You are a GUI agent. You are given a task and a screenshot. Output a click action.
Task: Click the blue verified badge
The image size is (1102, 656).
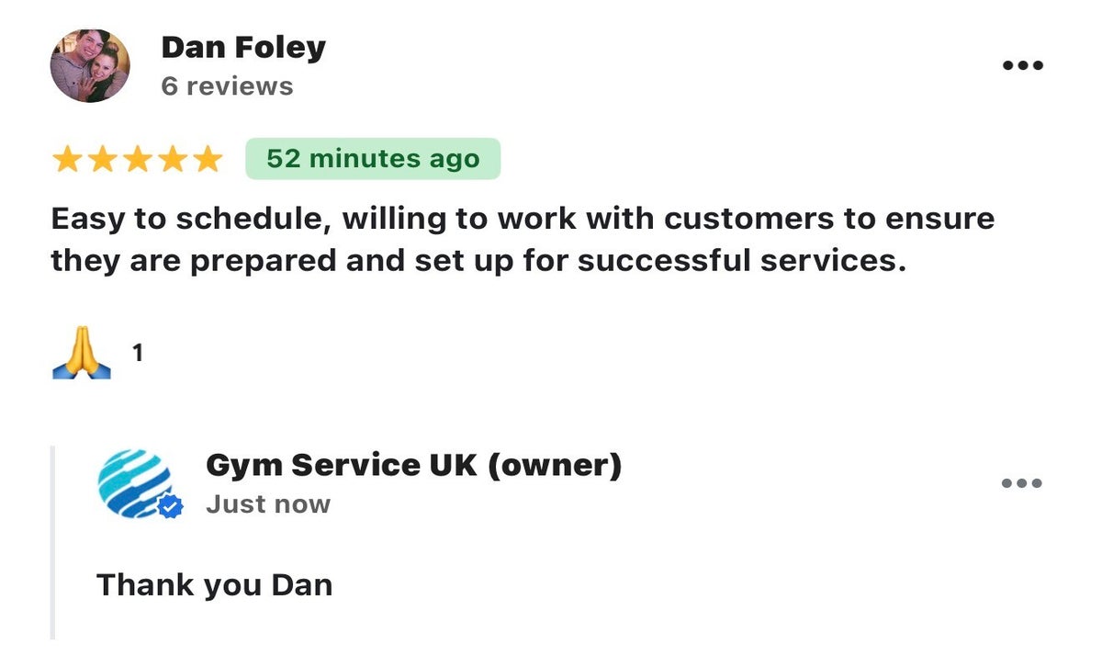[170, 507]
